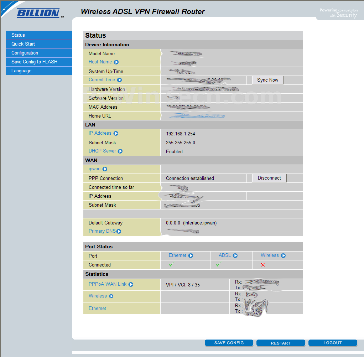Open the Ethernet statistics link
Viewport: 364px width, 357px height.
point(97,308)
